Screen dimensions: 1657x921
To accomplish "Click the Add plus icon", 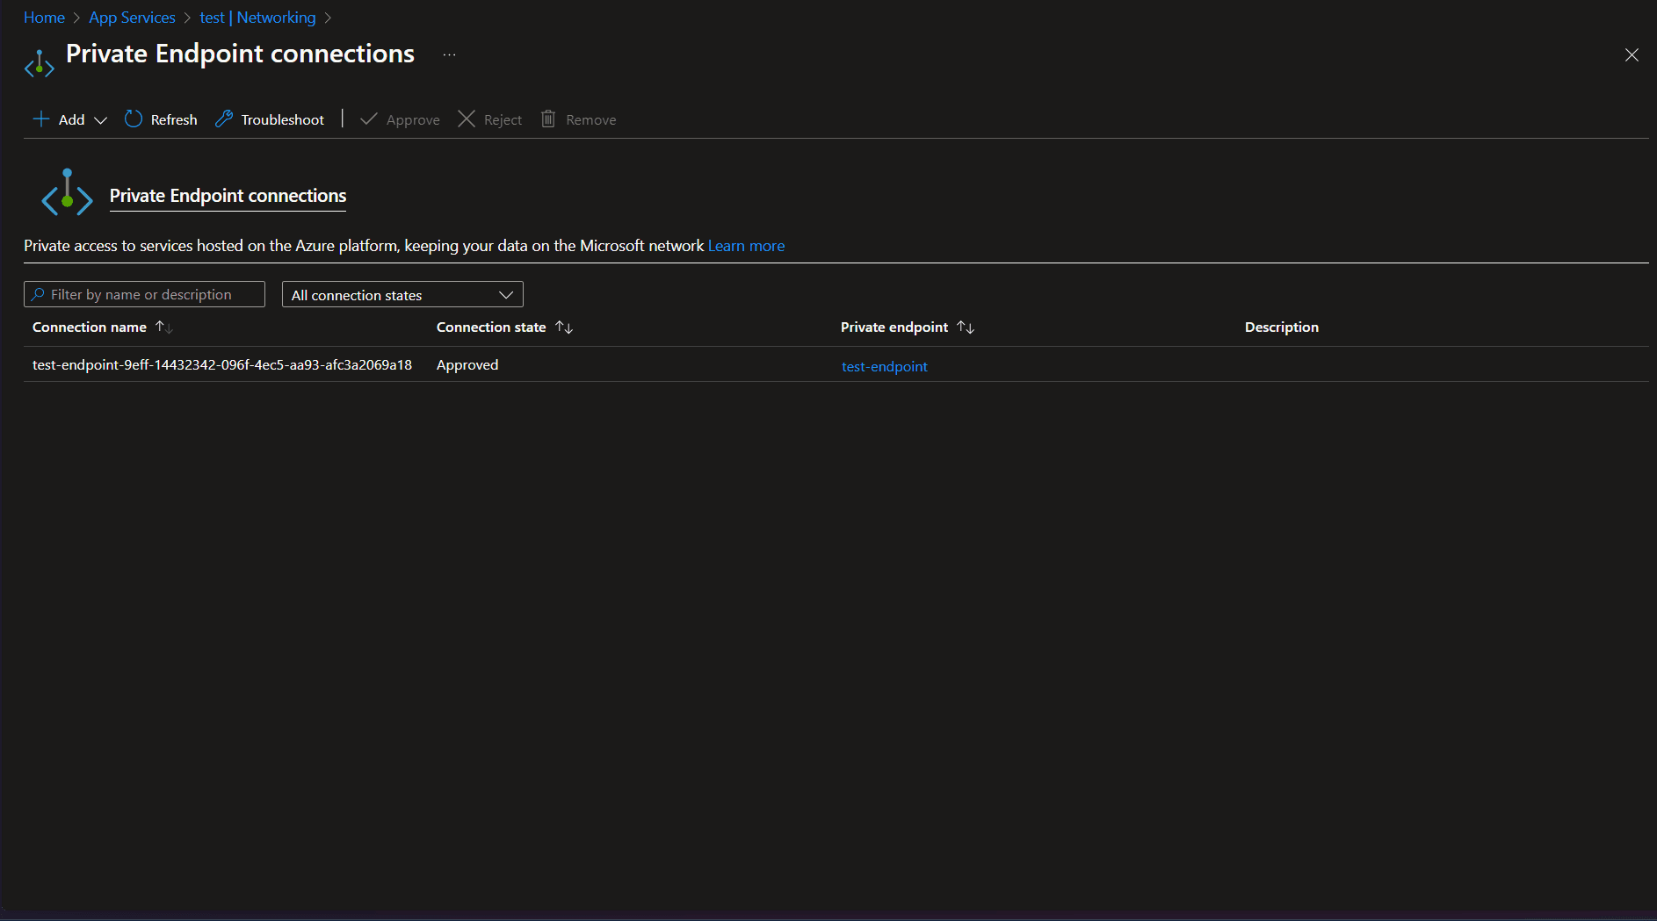I will click(41, 119).
